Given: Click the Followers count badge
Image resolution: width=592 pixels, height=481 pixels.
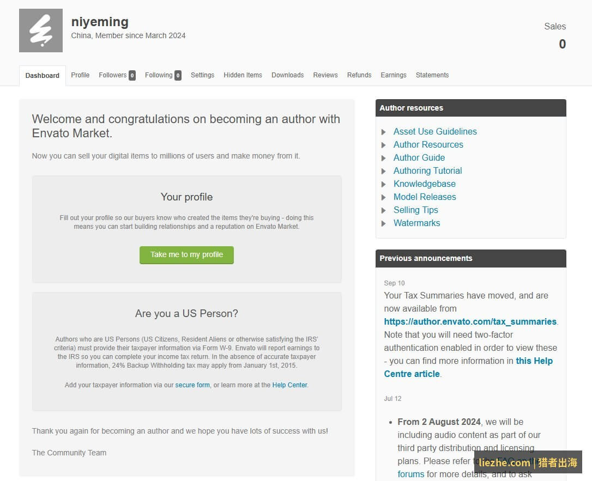Looking at the screenshot, I should coord(132,76).
